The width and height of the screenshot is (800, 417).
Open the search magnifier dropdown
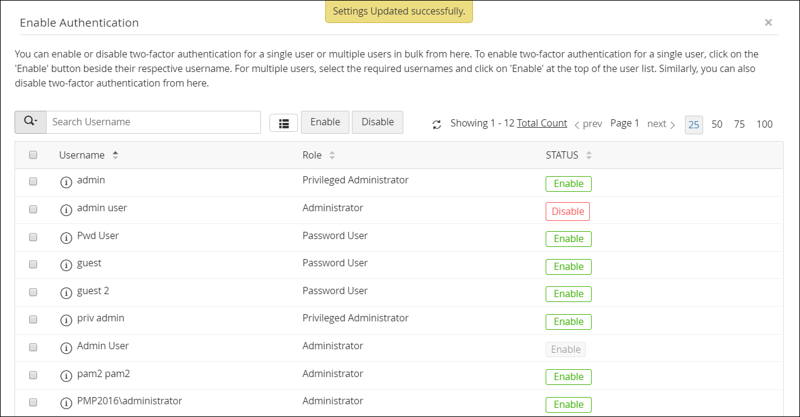30,122
